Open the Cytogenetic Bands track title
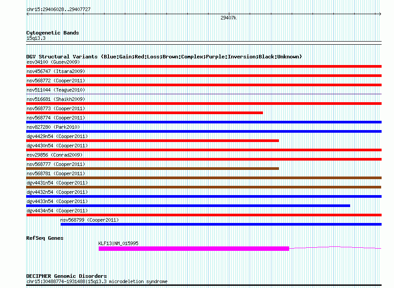 pos(53,33)
